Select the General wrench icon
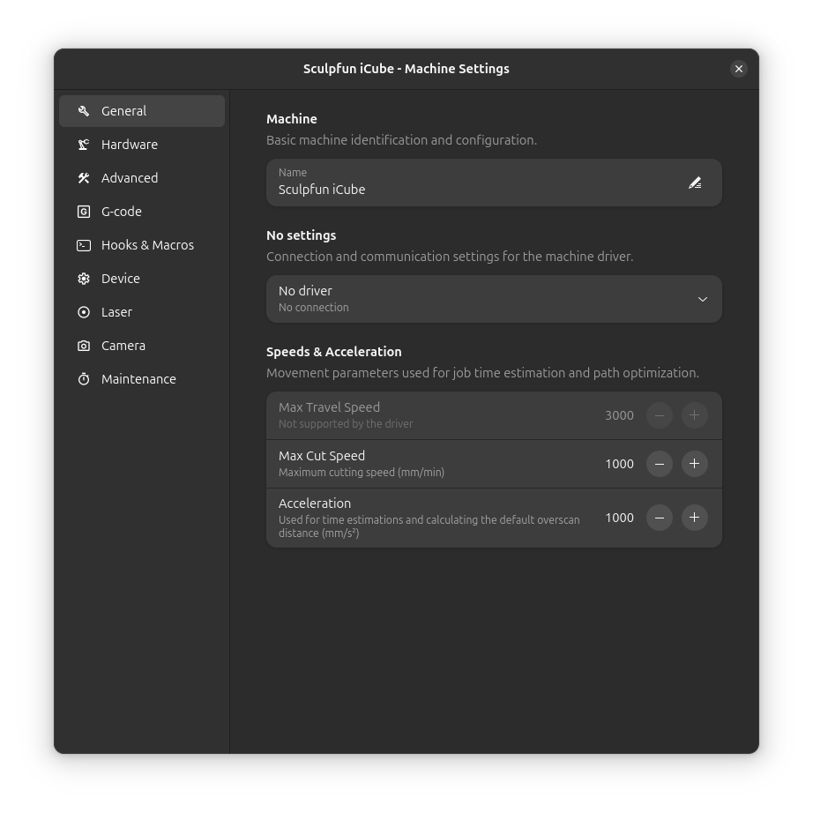This screenshot has height=813, width=813. click(83, 111)
